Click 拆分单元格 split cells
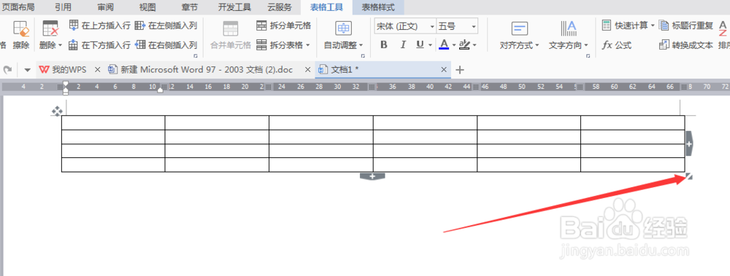 pos(283,25)
